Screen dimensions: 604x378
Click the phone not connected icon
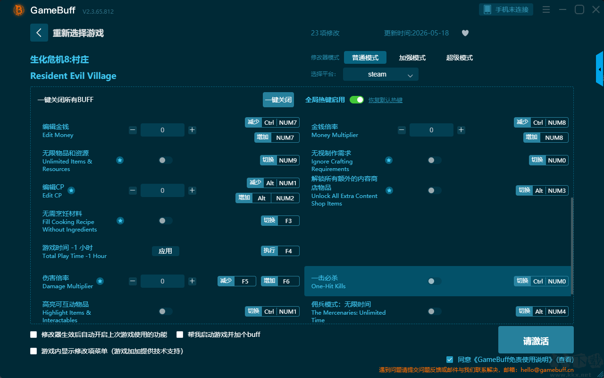coord(487,9)
